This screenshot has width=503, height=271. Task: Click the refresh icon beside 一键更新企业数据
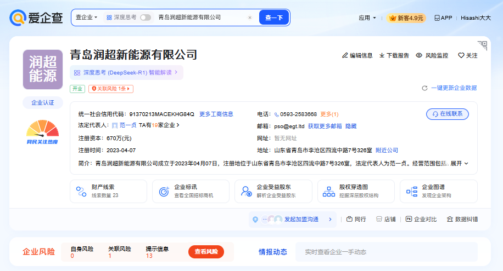[424, 88]
